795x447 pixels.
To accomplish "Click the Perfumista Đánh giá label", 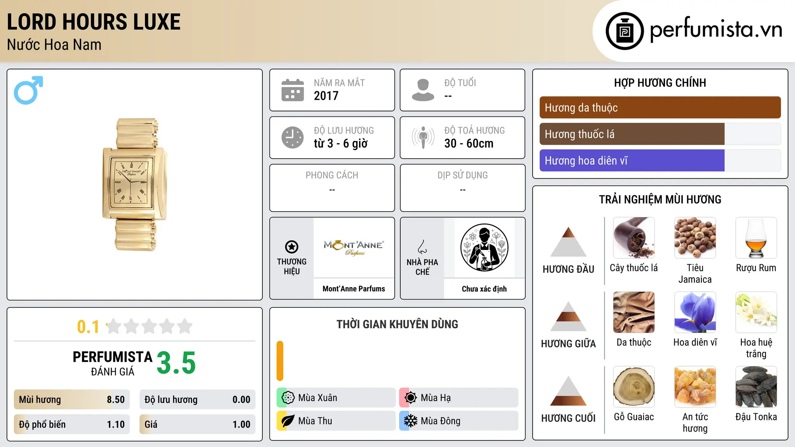I will pos(113,363).
